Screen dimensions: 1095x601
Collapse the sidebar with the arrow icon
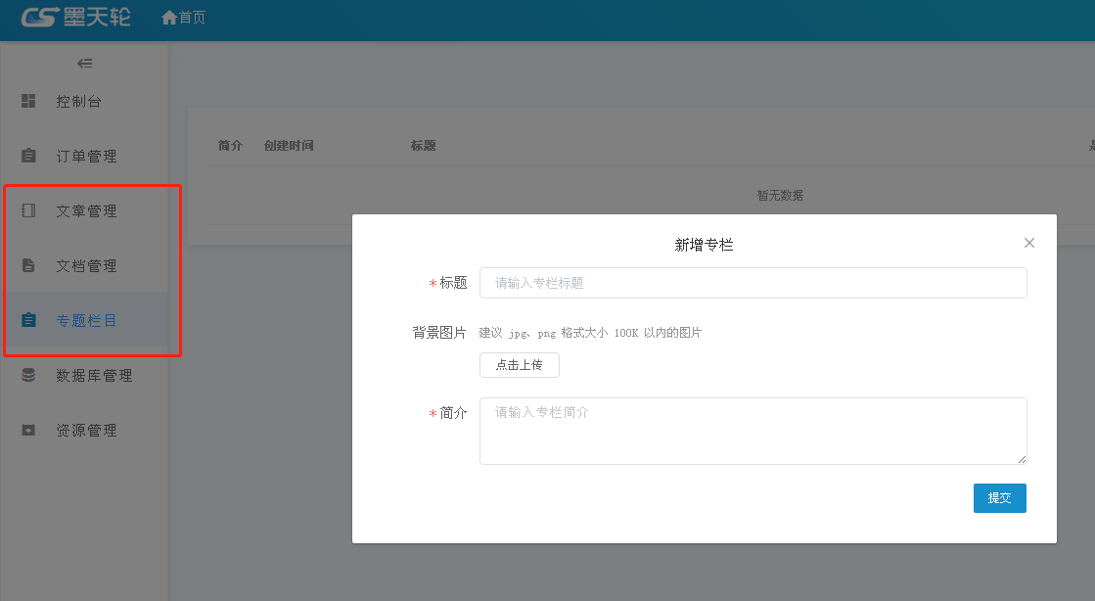click(x=85, y=64)
